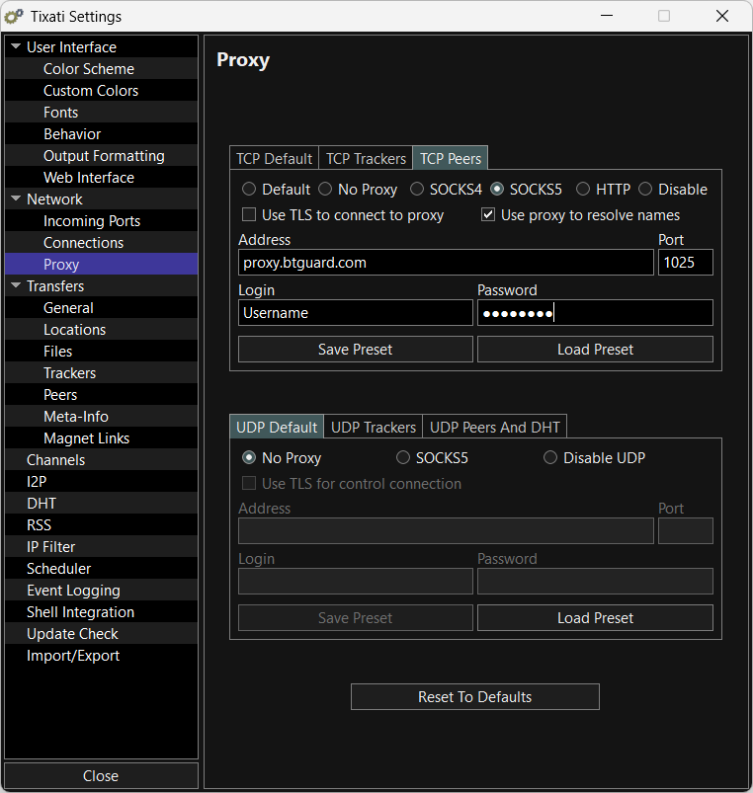This screenshot has height=793, width=753.
Task: Click the proxy Address input field
Action: pyautogui.click(x=446, y=262)
